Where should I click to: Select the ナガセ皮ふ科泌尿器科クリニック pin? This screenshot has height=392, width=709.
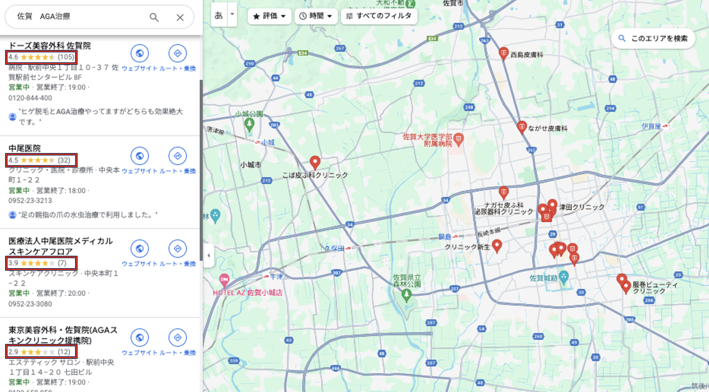coord(504,192)
